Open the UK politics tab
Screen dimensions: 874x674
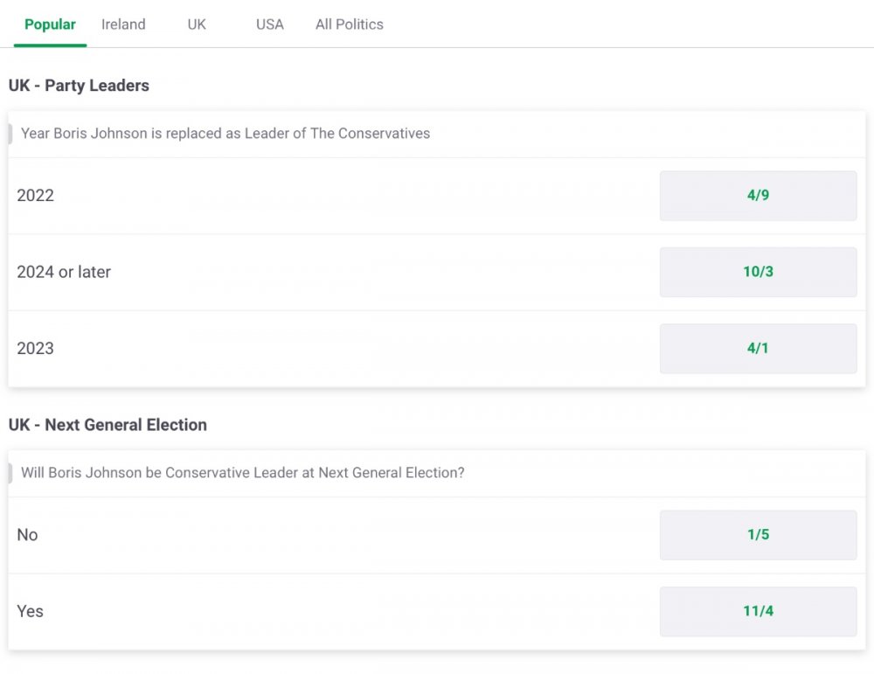click(197, 24)
